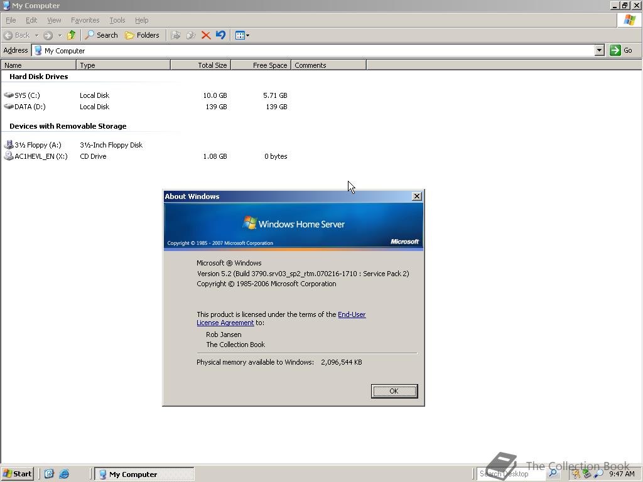The width and height of the screenshot is (643, 482).
Task: Click the Show Desktop quick launch icon
Action: (49, 474)
